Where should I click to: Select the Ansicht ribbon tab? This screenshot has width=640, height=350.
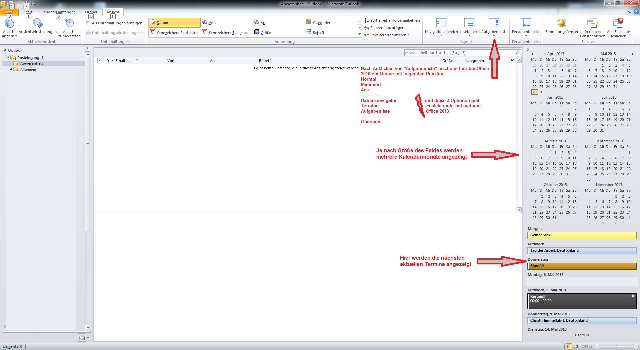click(x=113, y=12)
